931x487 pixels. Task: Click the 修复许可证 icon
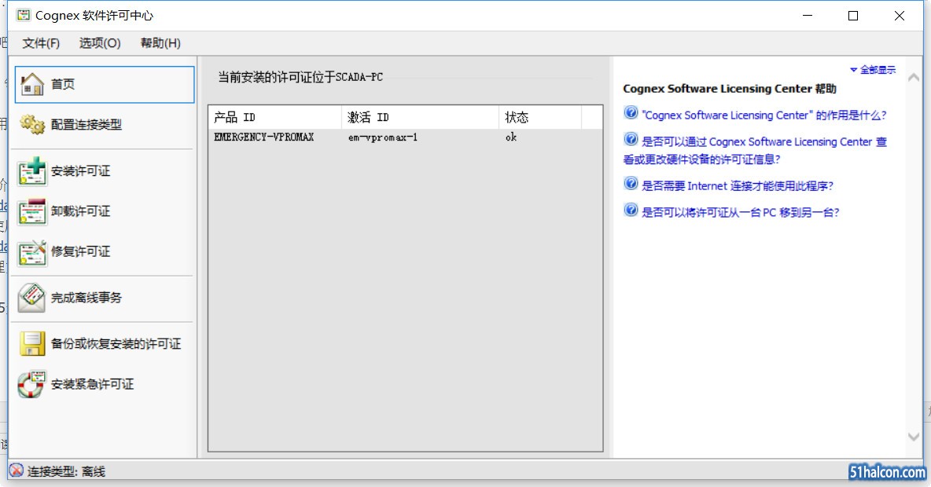pyautogui.click(x=32, y=252)
